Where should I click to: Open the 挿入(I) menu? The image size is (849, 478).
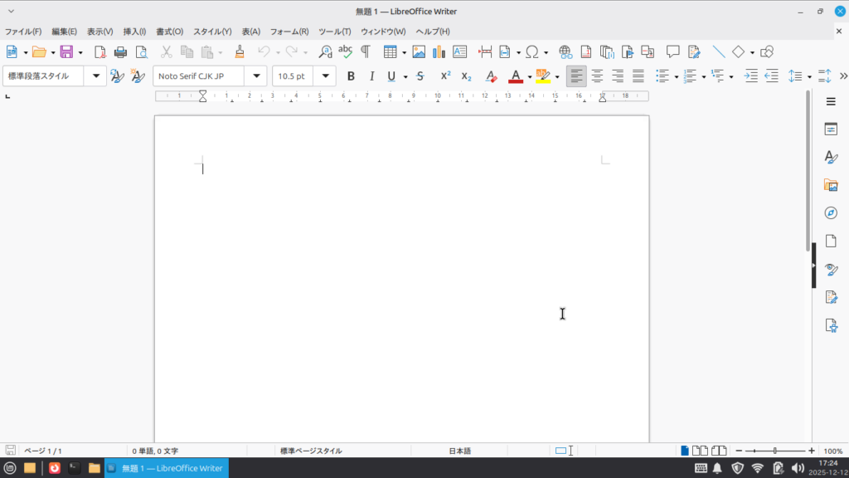tap(134, 32)
